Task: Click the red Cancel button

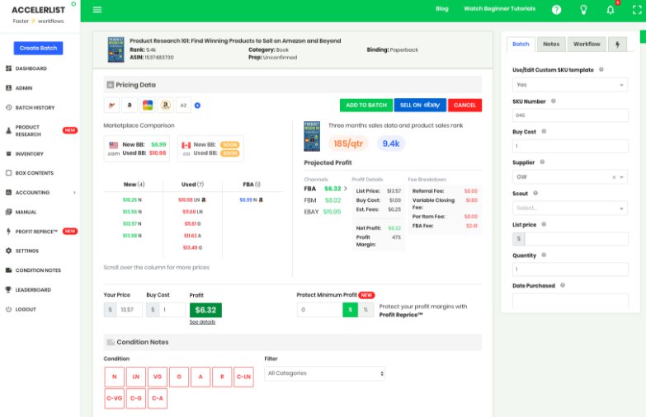Action: click(464, 105)
